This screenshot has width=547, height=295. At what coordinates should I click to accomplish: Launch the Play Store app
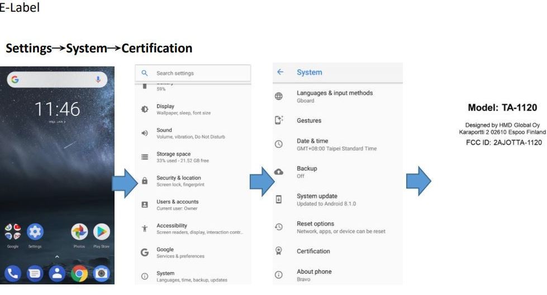[102, 231]
